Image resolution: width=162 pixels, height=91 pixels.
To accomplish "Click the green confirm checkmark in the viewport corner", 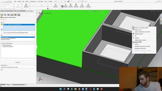I will [154, 14].
